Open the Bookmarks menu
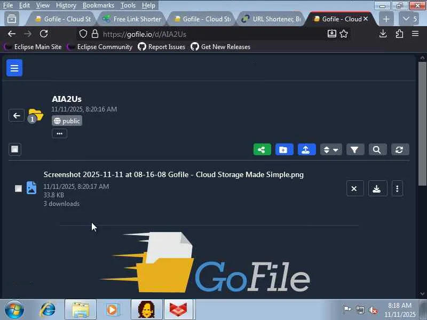 coord(98,5)
